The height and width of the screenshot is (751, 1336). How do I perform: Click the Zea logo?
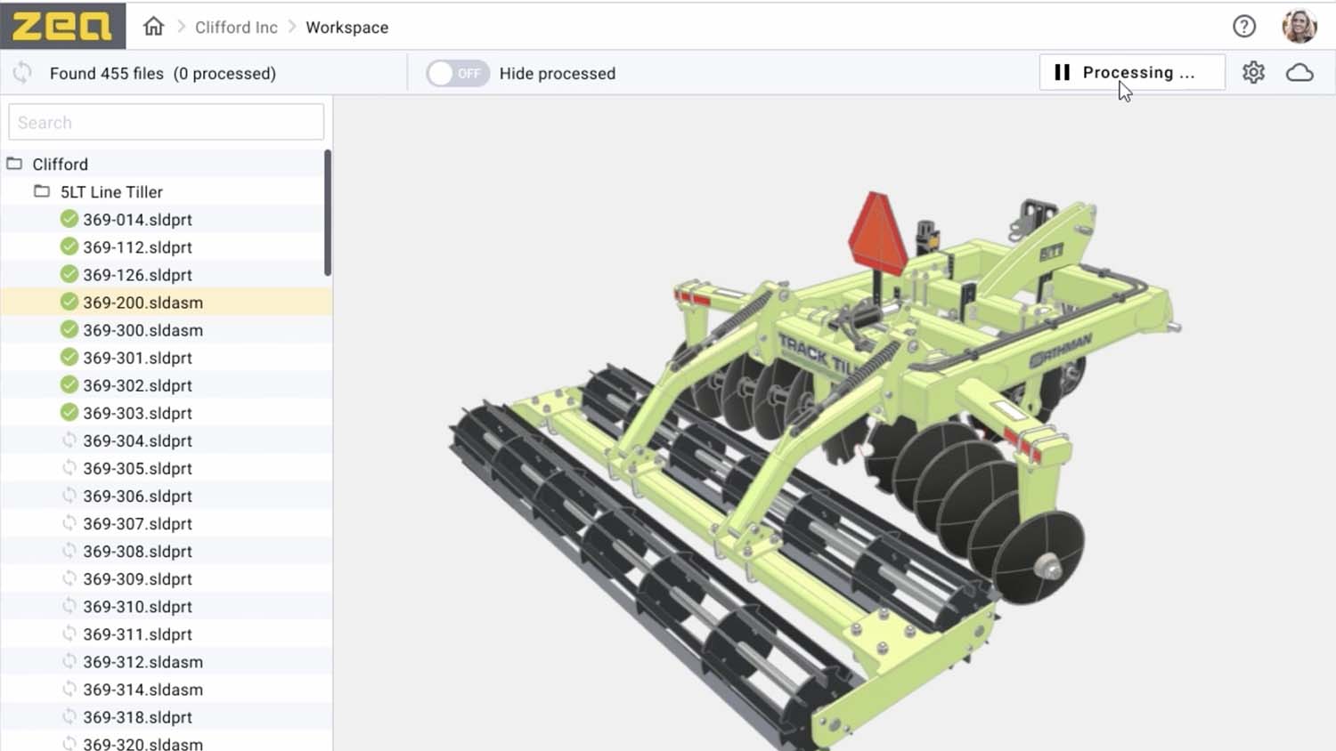62,26
